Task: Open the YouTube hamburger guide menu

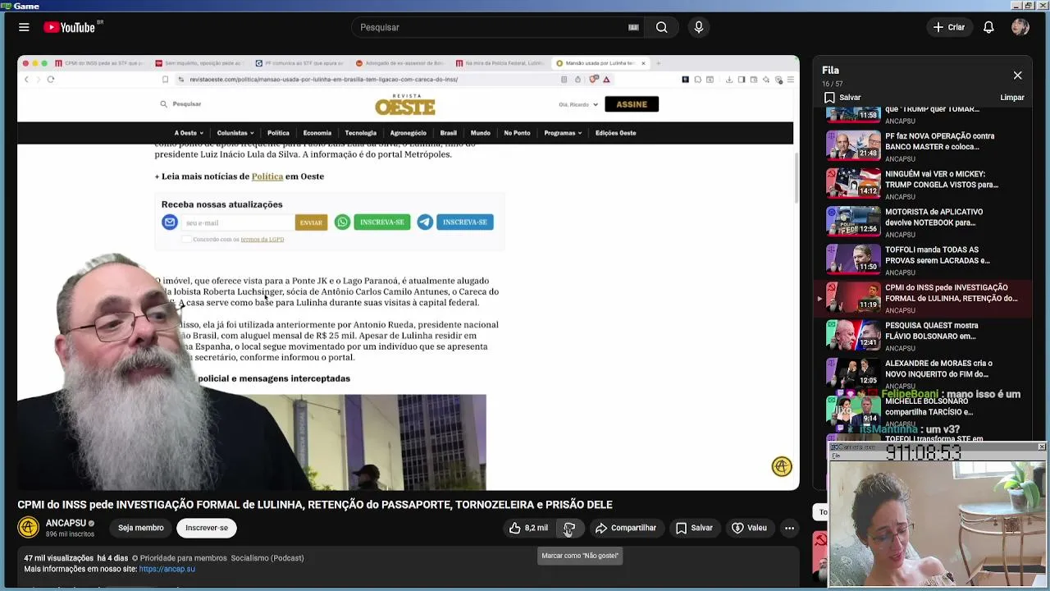Action: 24,27
